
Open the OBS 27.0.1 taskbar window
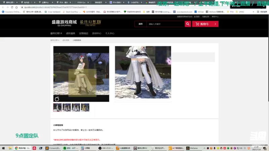[105, 148]
